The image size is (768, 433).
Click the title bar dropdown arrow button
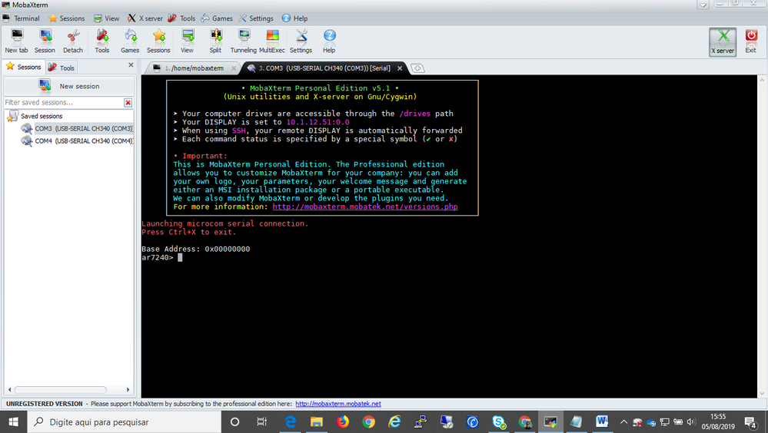703,5
